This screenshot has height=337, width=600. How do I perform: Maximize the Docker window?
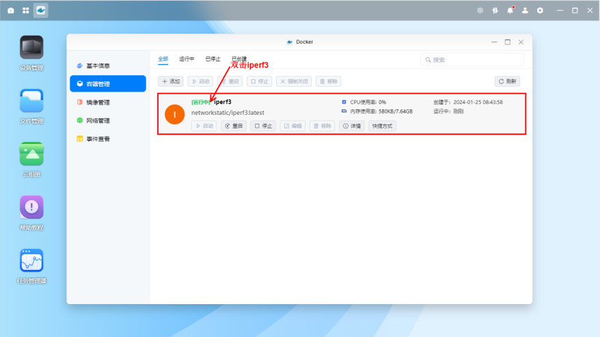507,42
